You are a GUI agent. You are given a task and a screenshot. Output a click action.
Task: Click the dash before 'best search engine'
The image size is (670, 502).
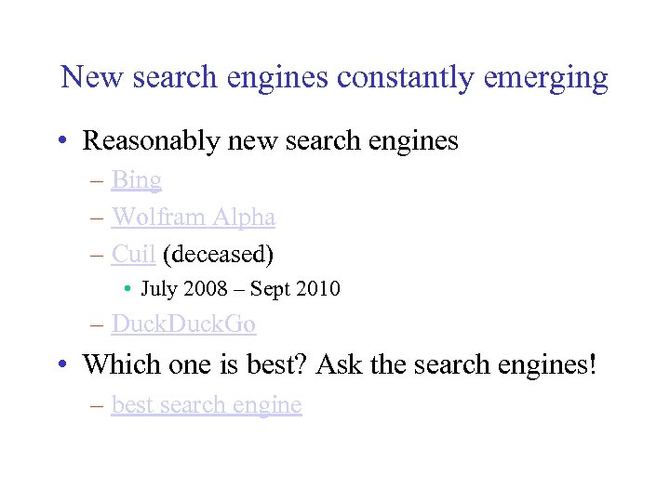[98, 405]
